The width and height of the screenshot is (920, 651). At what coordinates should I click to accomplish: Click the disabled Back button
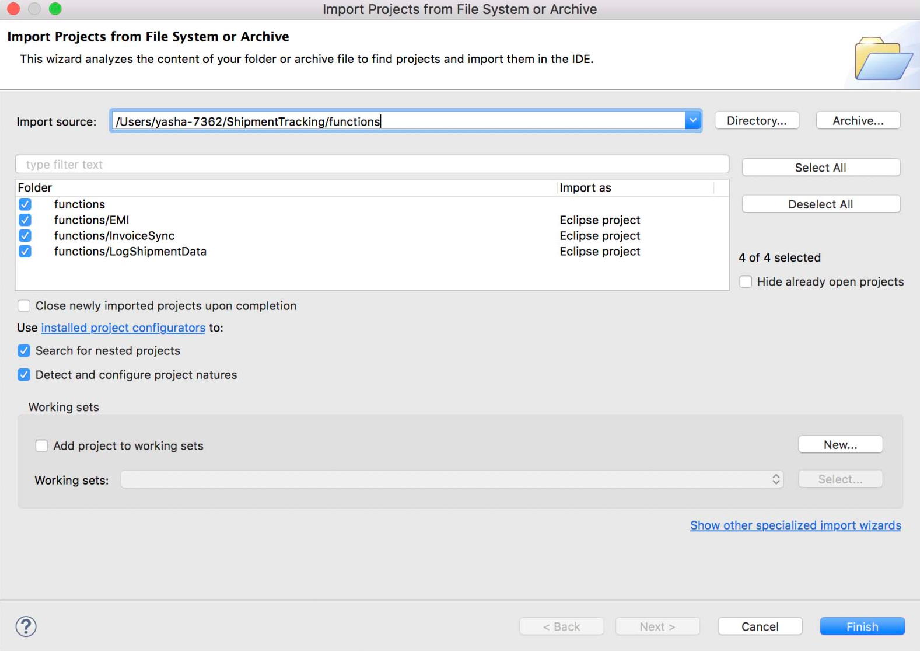[x=562, y=626]
